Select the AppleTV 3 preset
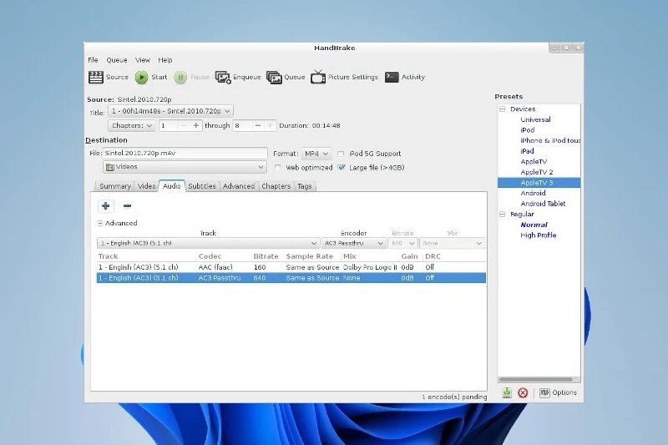The height and width of the screenshot is (445, 668). coord(537,183)
